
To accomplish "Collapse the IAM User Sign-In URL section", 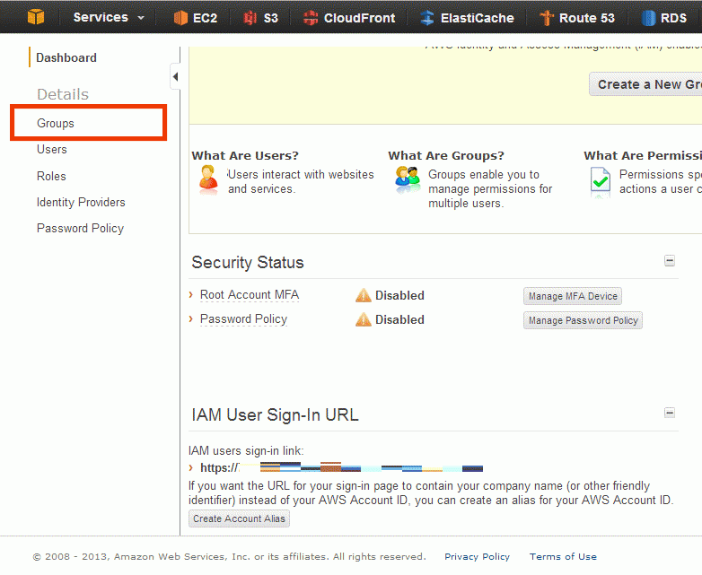I will click(670, 413).
